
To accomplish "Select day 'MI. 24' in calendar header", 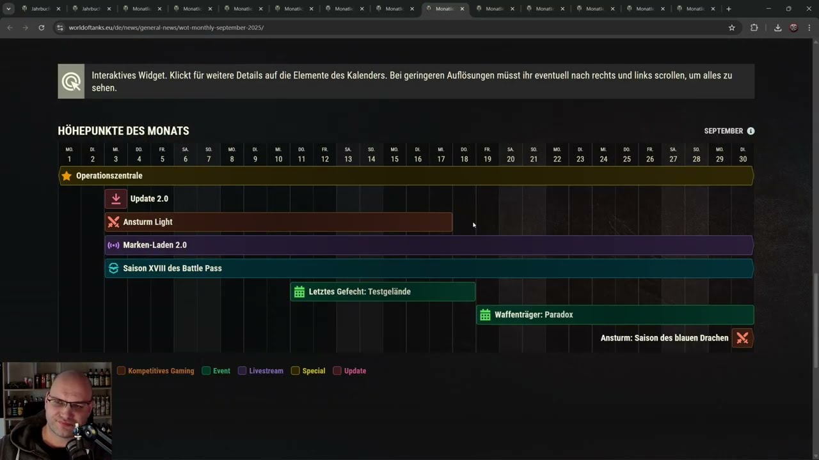I will 603,155.
